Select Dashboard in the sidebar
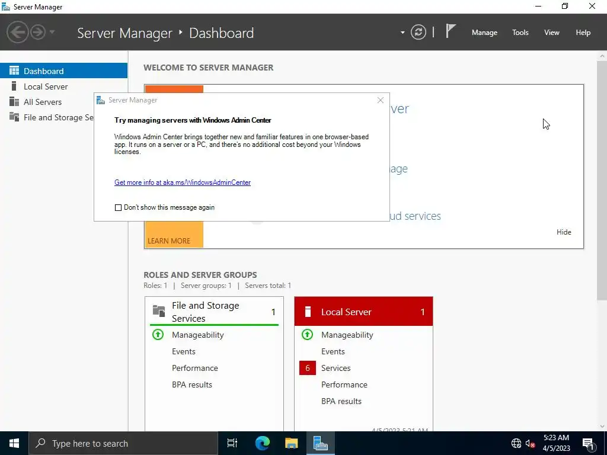607x455 pixels. click(x=63, y=71)
